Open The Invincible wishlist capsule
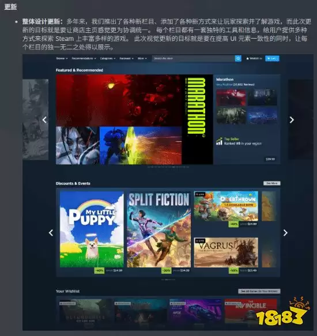317x336 pixels. point(250,311)
